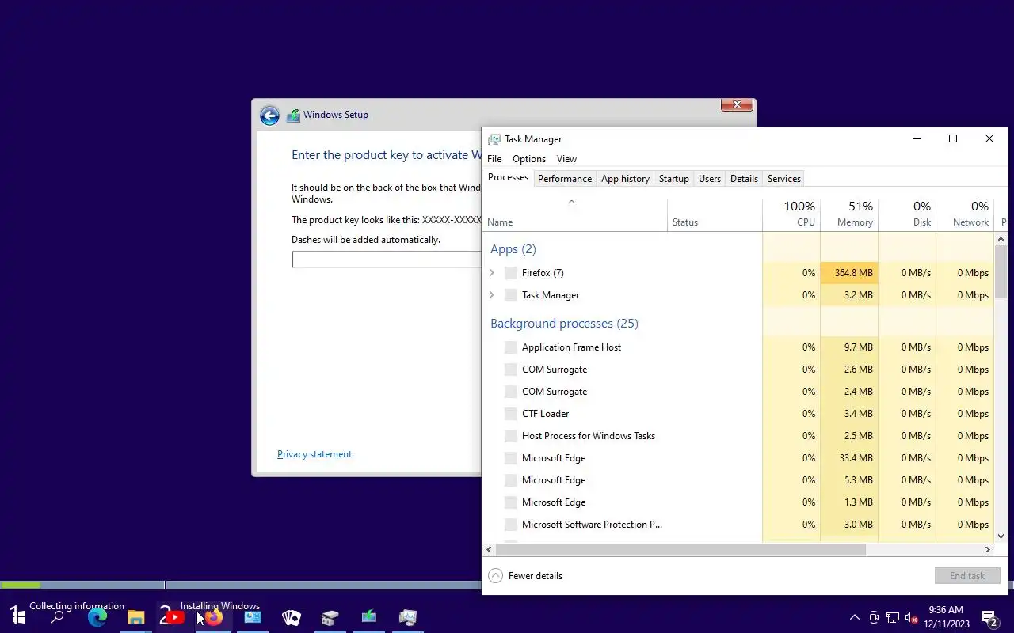Open the green-arrow installer taskbar icon
The width and height of the screenshot is (1014, 633).
[369, 617]
